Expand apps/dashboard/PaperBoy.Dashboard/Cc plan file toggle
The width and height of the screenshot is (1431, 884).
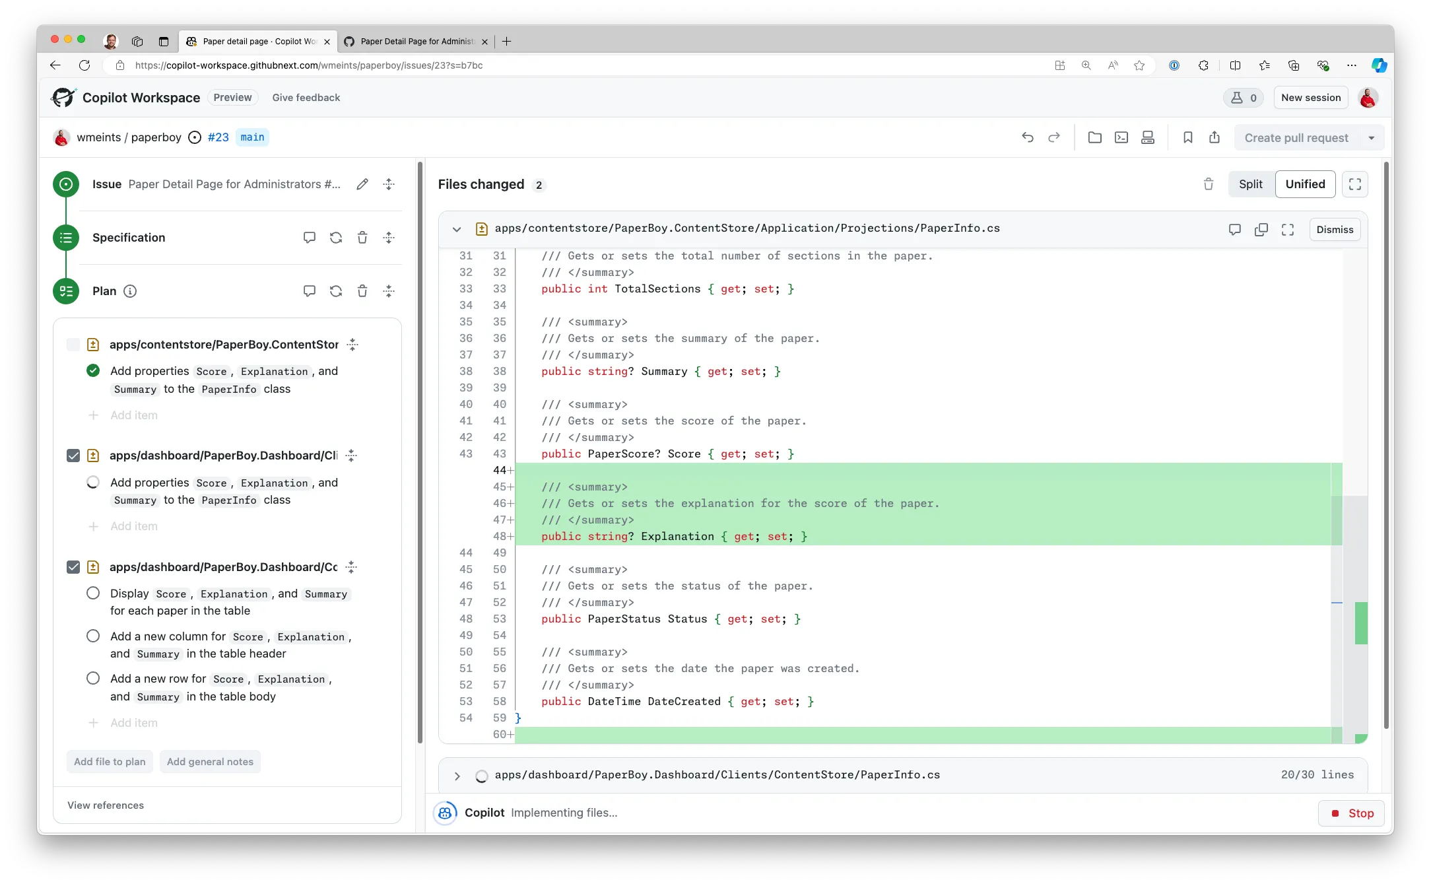[x=351, y=567]
